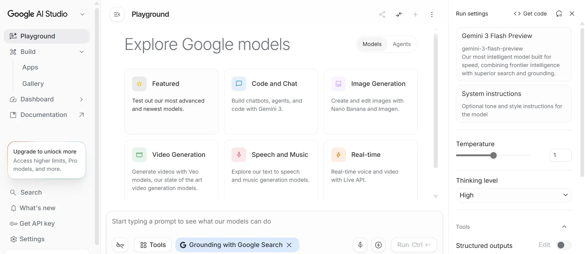Screen dimensions: 585x254
Task: Switch to the Models tab
Action: pos(372,44)
